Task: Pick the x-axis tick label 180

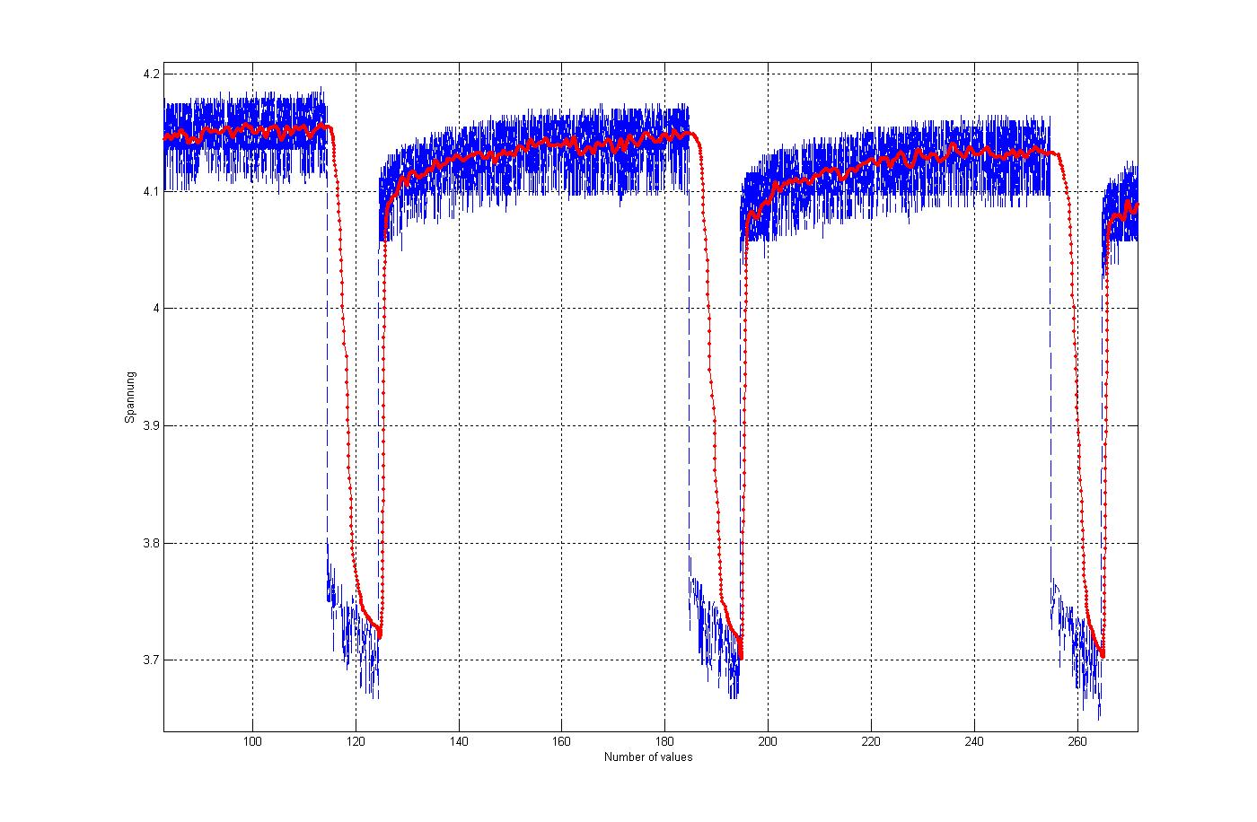Action: pyautogui.click(x=664, y=741)
